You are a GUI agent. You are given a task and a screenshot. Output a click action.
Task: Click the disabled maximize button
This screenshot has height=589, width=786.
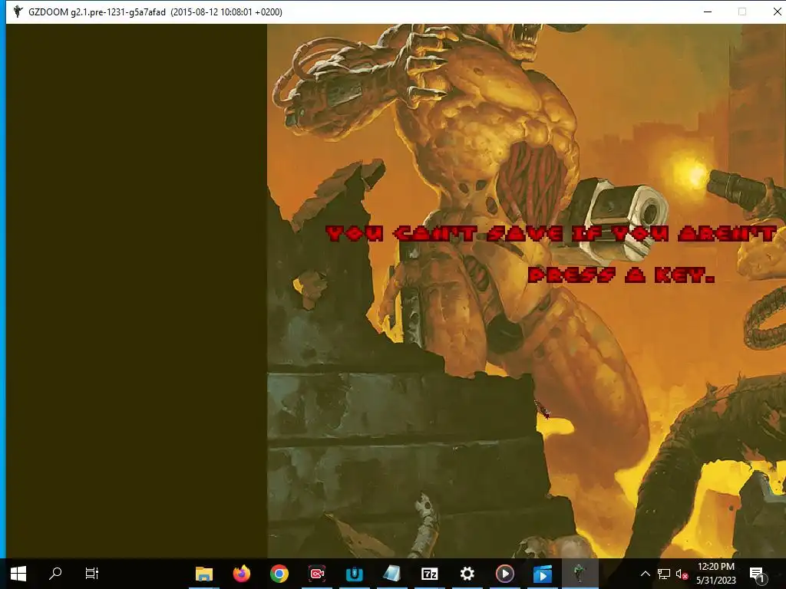click(x=742, y=12)
